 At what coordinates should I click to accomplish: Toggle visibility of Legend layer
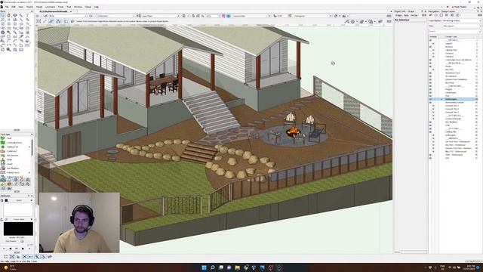tap(433, 44)
